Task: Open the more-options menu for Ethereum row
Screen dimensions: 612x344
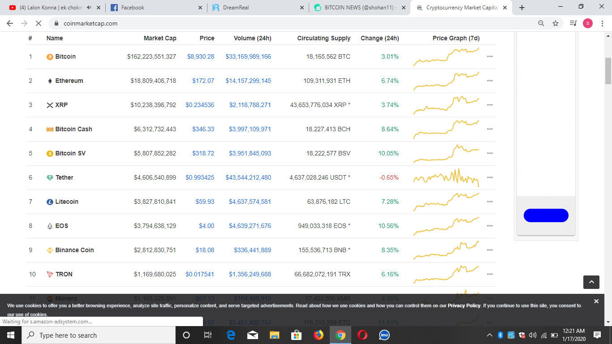Action: 490,81
